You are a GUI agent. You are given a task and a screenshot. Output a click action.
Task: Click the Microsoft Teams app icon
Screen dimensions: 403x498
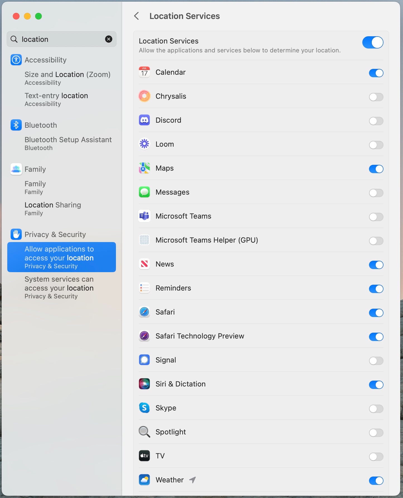pyautogui.click(x=144, y=216)
